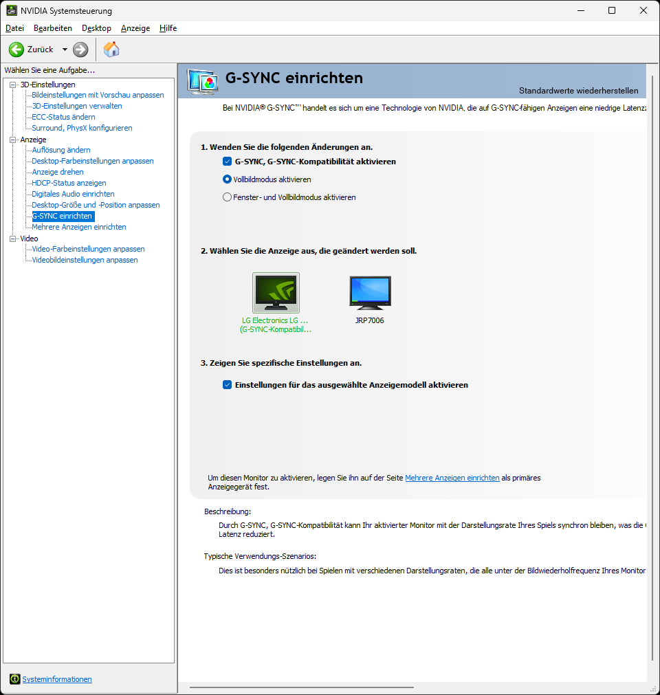This screenshot has height=695, width=660.
Task: Open Video-Farbeinstellungen anpassen
Action: click(88, 249)
